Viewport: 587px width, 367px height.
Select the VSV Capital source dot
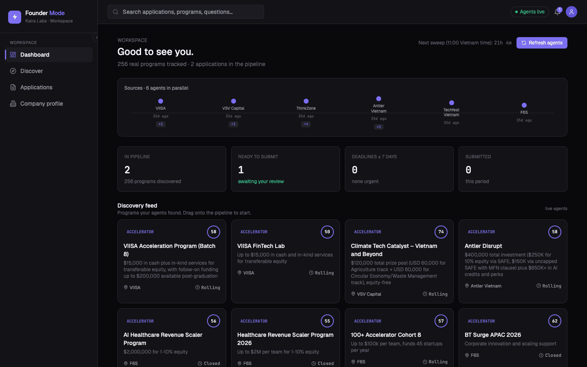click(x=234, y=101)
